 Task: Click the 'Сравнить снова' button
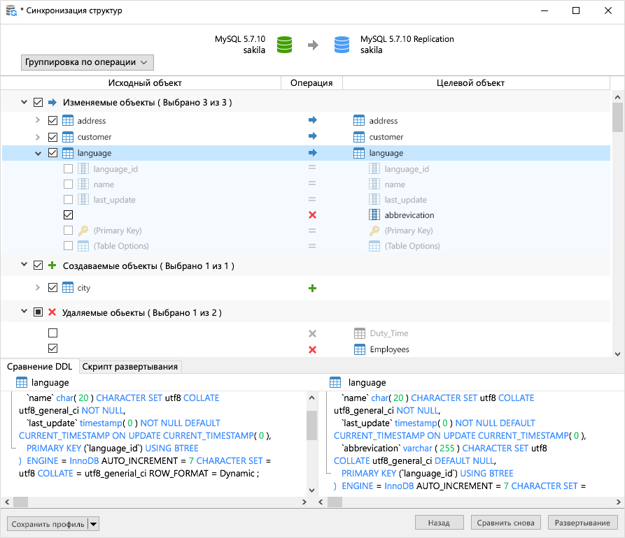pos(506,523)
